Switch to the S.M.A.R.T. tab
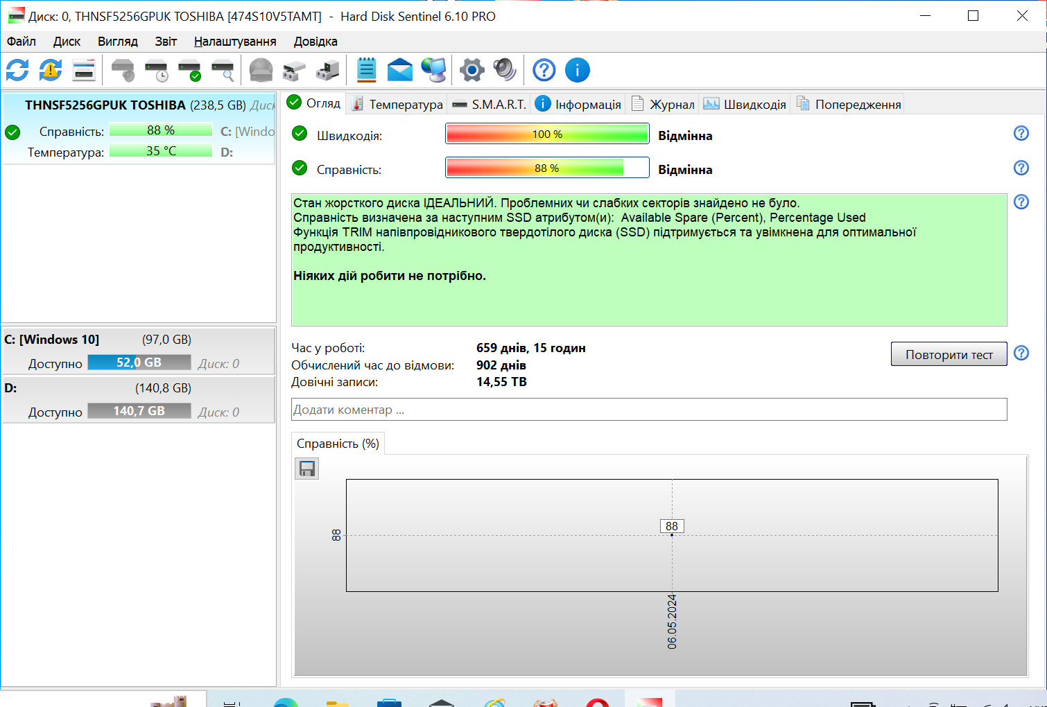This screenshot has height=707, width=1047. click(490, 104)
